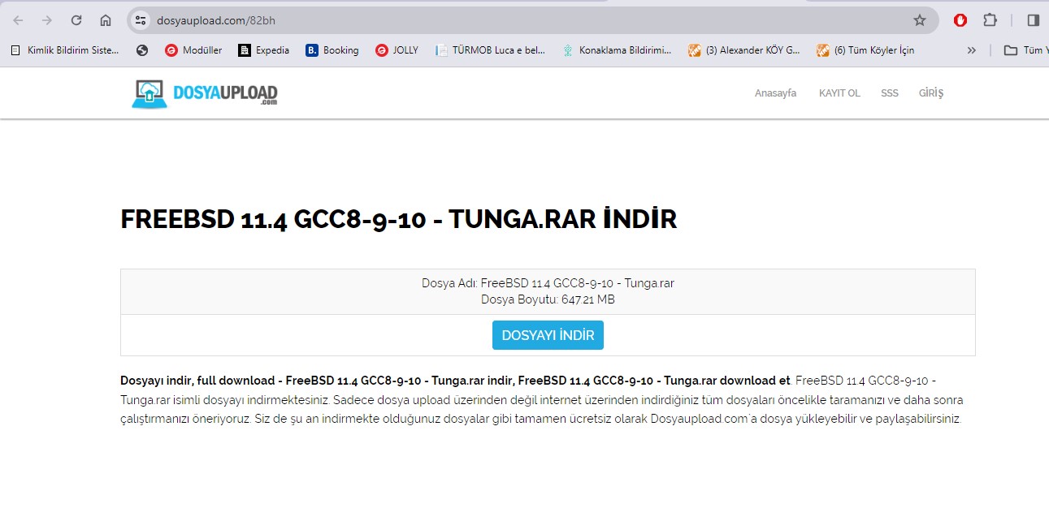
Task: Expand hidden bookmarks with the chevron
Action: [971, 50]
